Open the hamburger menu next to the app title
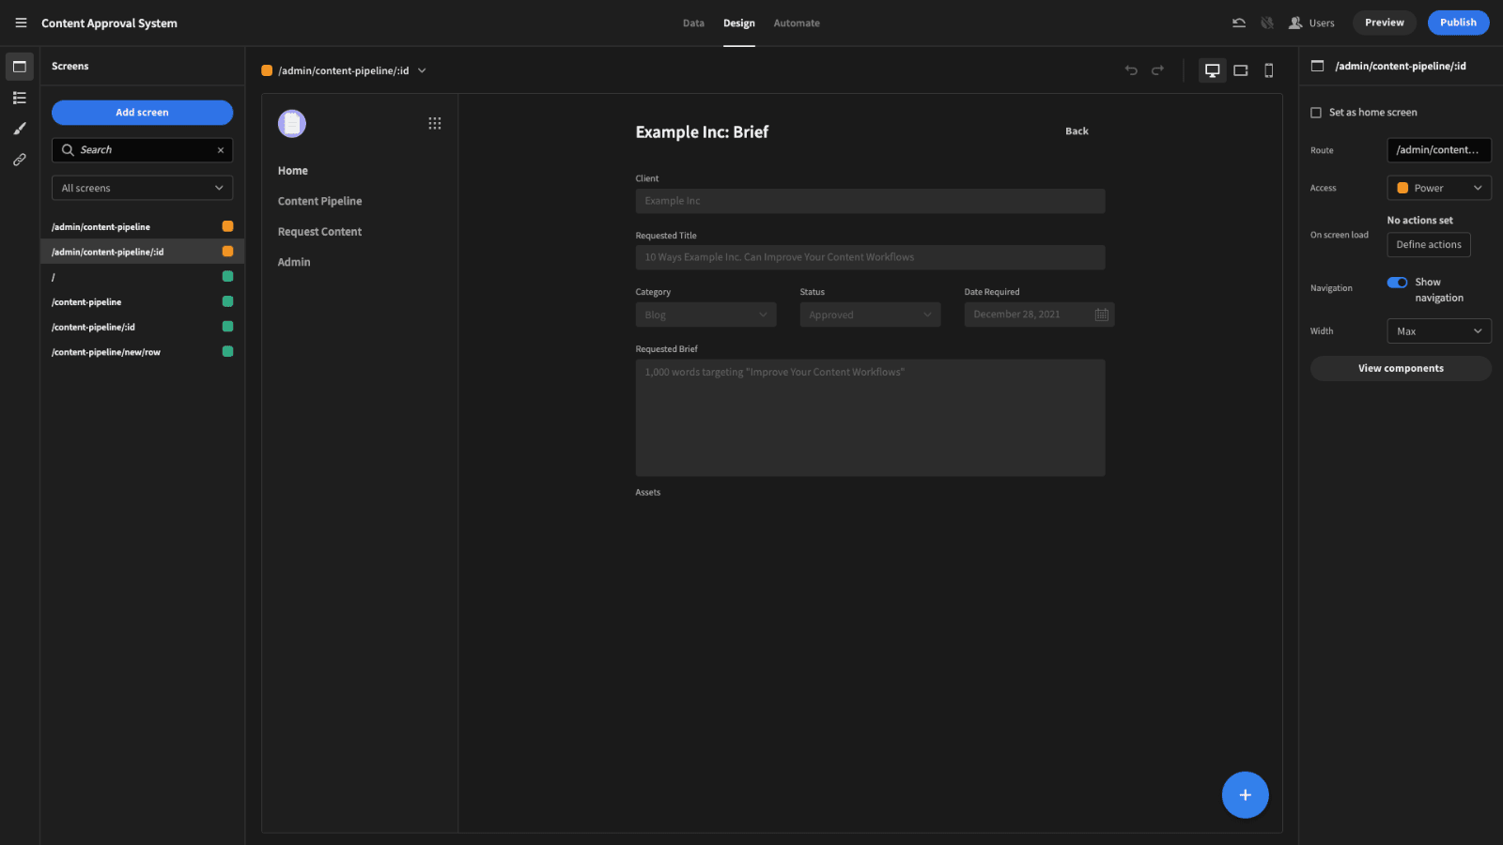1503x845 pixels. coord(21,23)
